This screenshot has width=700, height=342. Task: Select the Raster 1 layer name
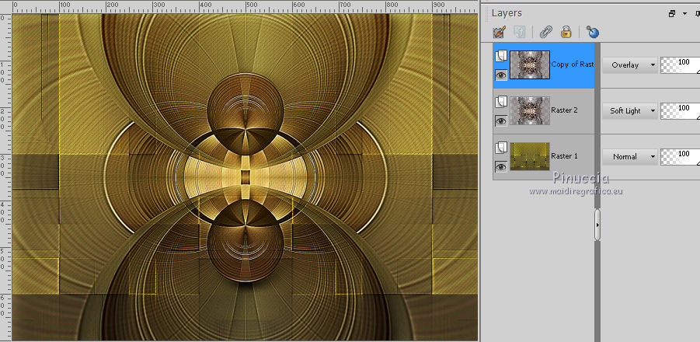pos(564,156)
